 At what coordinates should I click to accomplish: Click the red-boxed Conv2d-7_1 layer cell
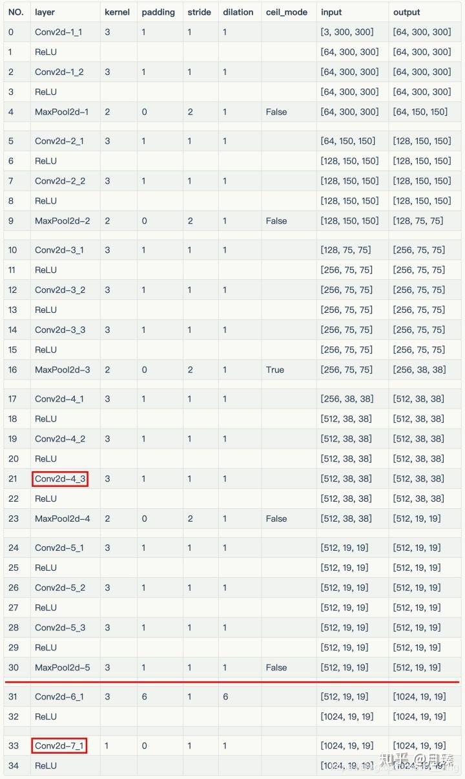(59, 746)
